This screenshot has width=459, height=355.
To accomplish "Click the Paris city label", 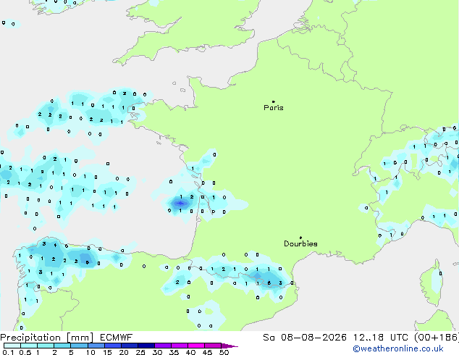I will [274, 107].
